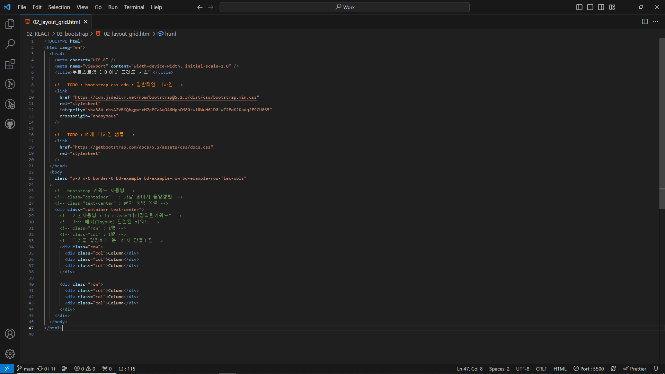Toggle the bottom Panel layout button

pyautogui.click(x=590, y=7)
